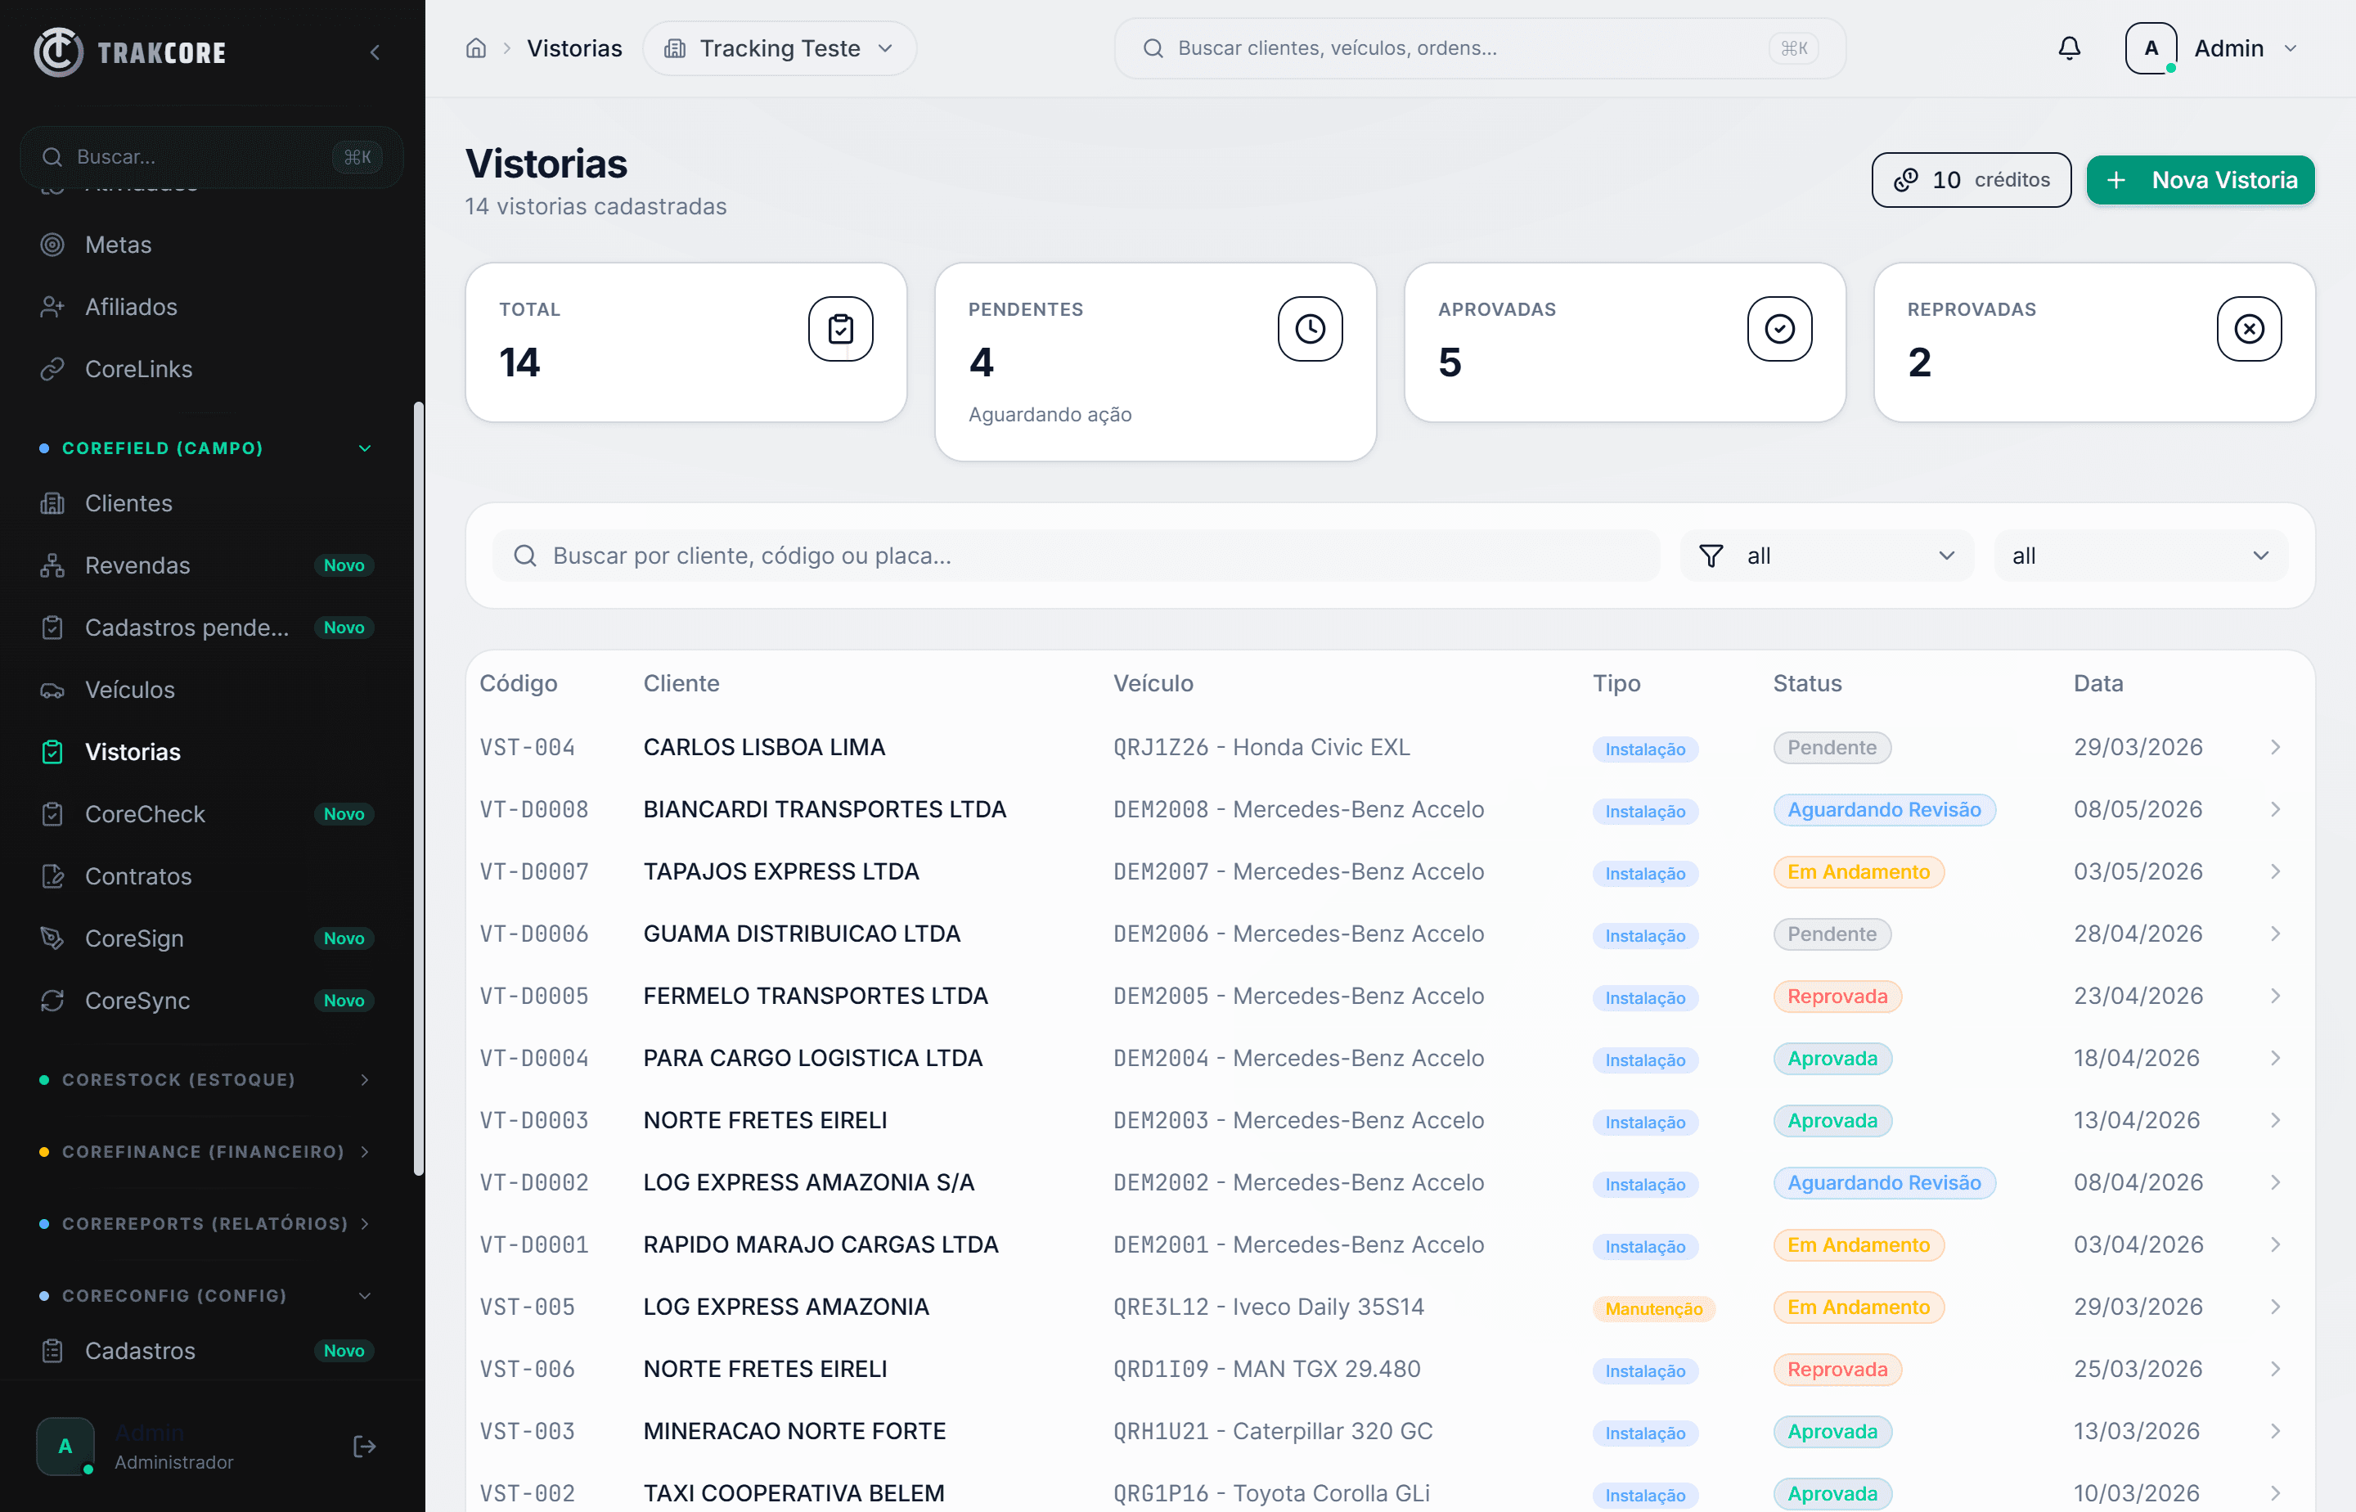Open the status filter 'all' dropdown
Viewport: 2356px width, 1512px height.
(1827, 556)
